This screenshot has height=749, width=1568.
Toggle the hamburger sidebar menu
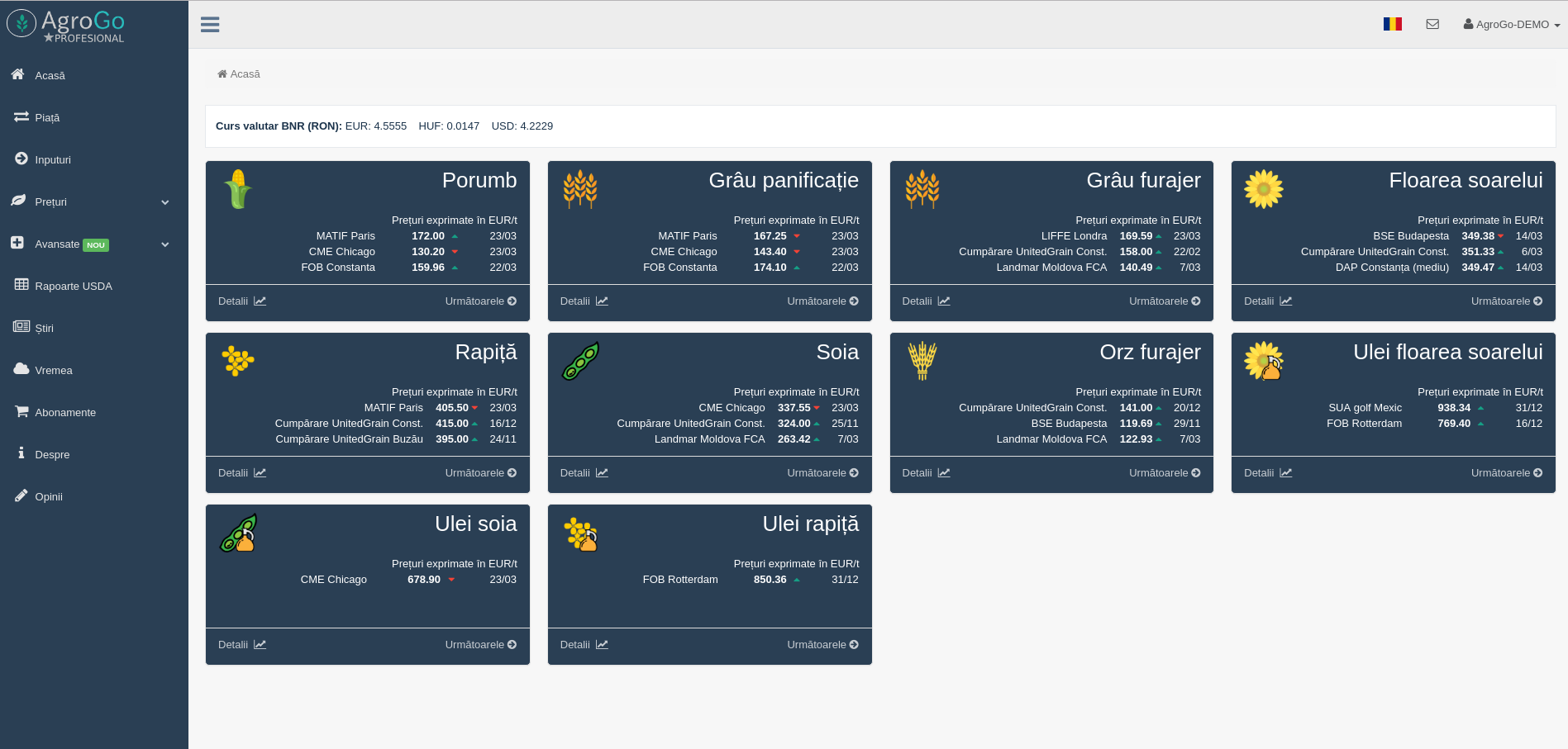[x=210, y=25]
